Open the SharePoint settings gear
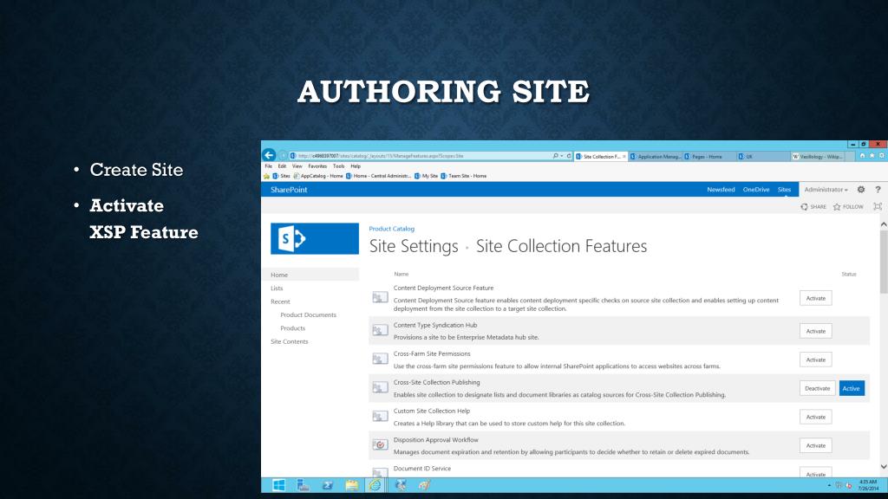This screenshot has height=499, width=888. (x=861, y=190)
